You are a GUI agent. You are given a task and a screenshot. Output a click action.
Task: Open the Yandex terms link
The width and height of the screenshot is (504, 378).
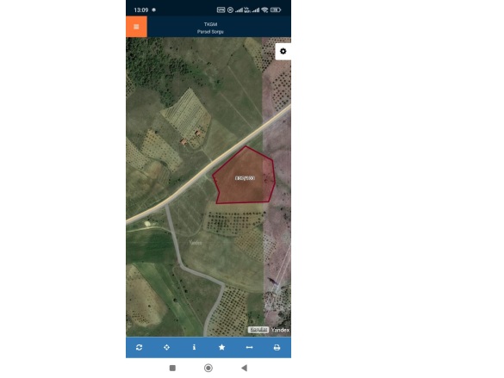[x=258, y=330]
